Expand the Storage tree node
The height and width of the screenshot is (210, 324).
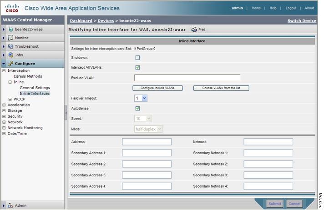pyautogui.click(x=4, y=110)
